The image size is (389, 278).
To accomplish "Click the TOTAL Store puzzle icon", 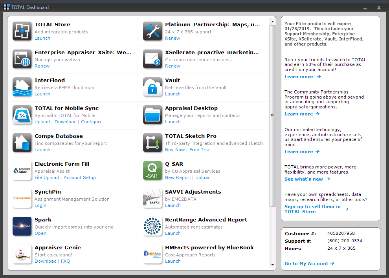I will [x=22, y=31].
